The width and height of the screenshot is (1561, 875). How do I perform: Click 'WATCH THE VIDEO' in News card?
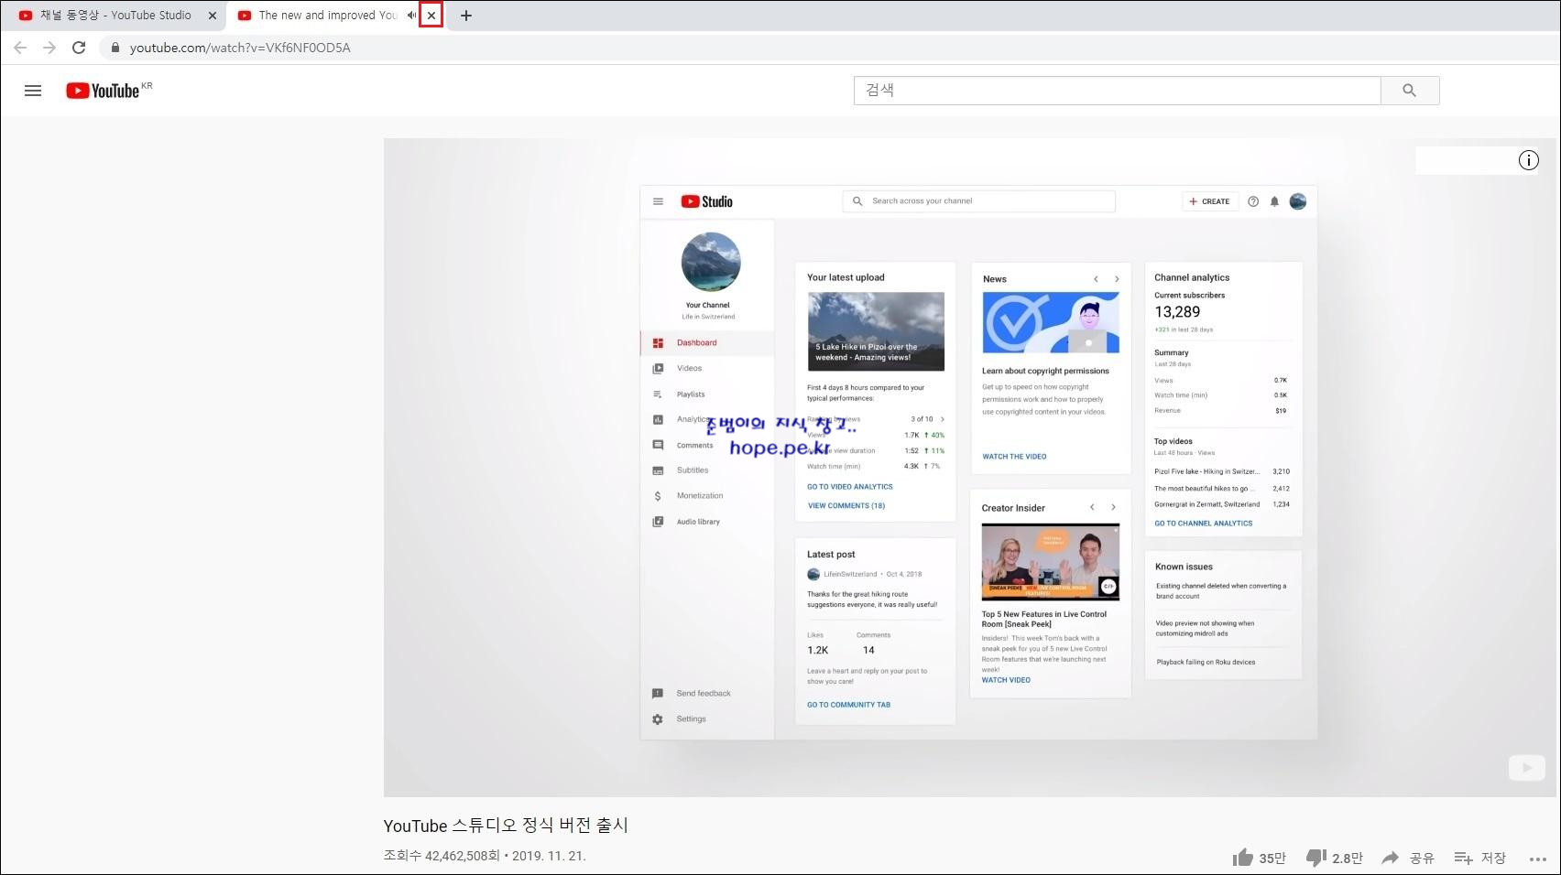pos(1014,457)
